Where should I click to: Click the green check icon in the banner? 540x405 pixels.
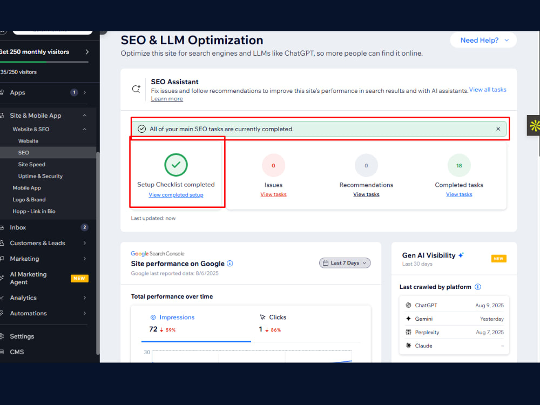141,129
